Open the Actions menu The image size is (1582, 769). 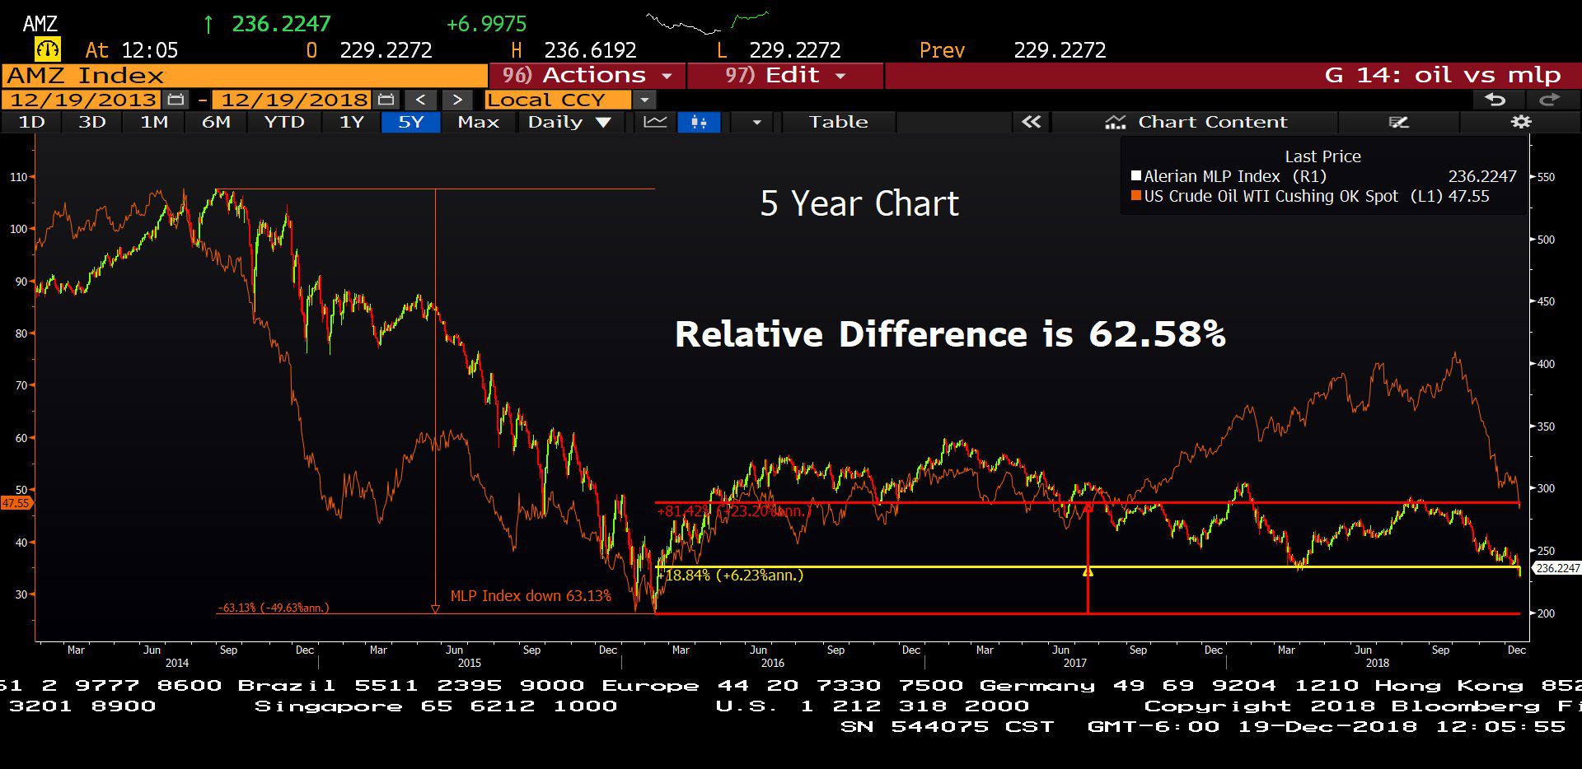click(587, 76)
